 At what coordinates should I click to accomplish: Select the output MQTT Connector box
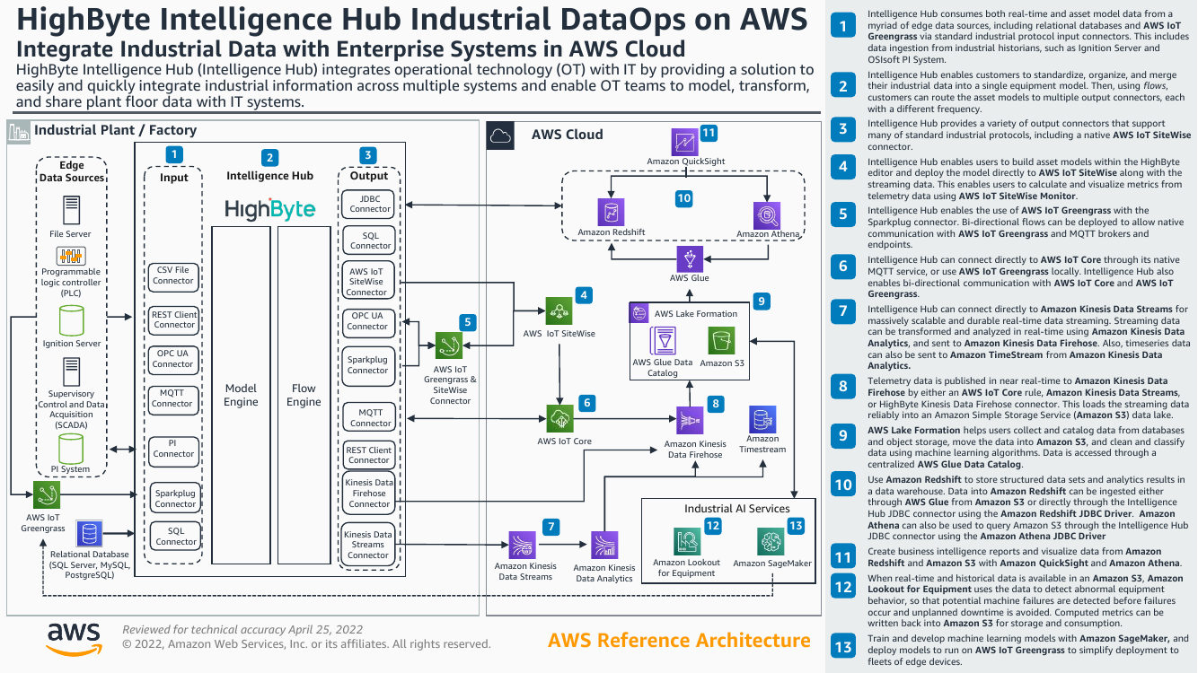[x=369, y=418]
